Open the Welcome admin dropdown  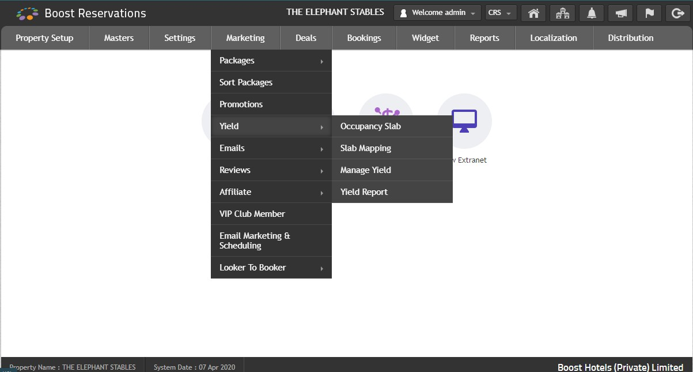point(437,13)
